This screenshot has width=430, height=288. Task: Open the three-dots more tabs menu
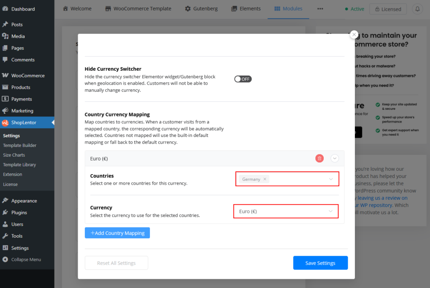click(x=320, y=9)
